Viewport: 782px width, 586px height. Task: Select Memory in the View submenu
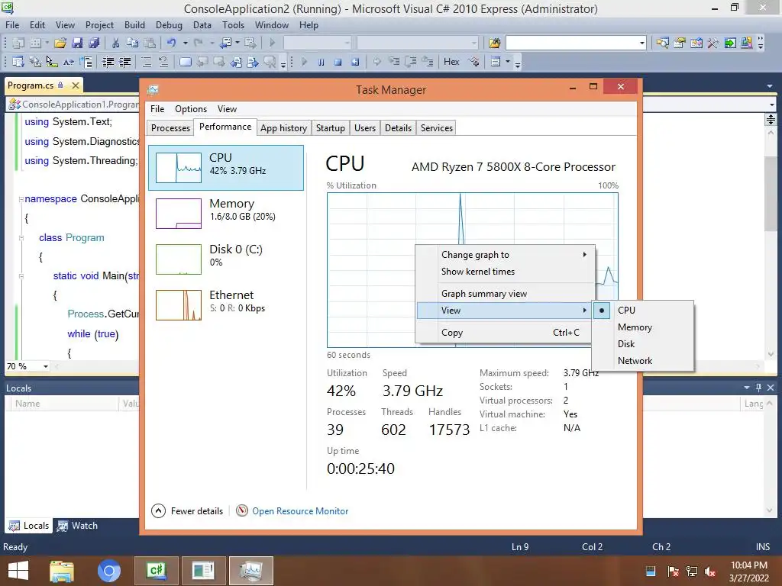click(x=642, y=327)
